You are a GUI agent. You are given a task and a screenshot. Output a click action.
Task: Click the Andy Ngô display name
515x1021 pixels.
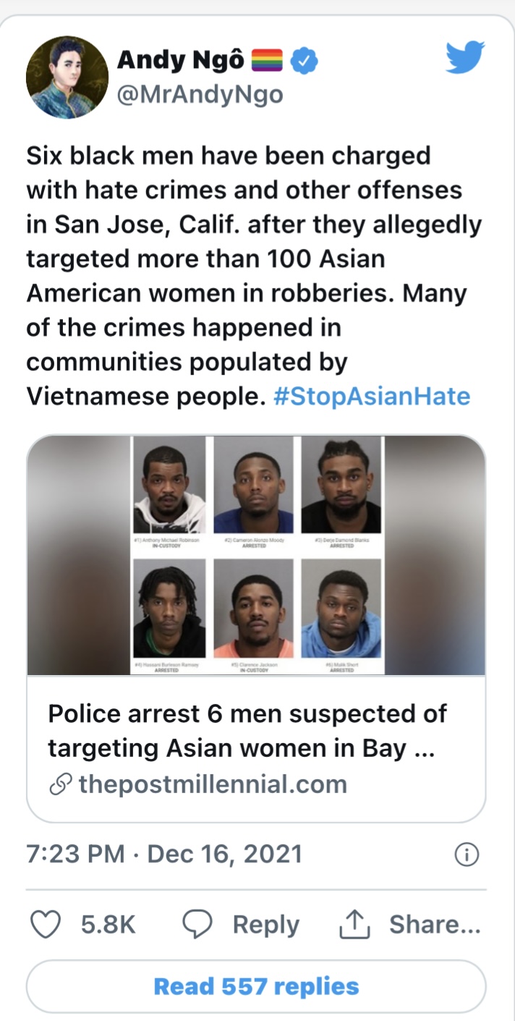181,61
